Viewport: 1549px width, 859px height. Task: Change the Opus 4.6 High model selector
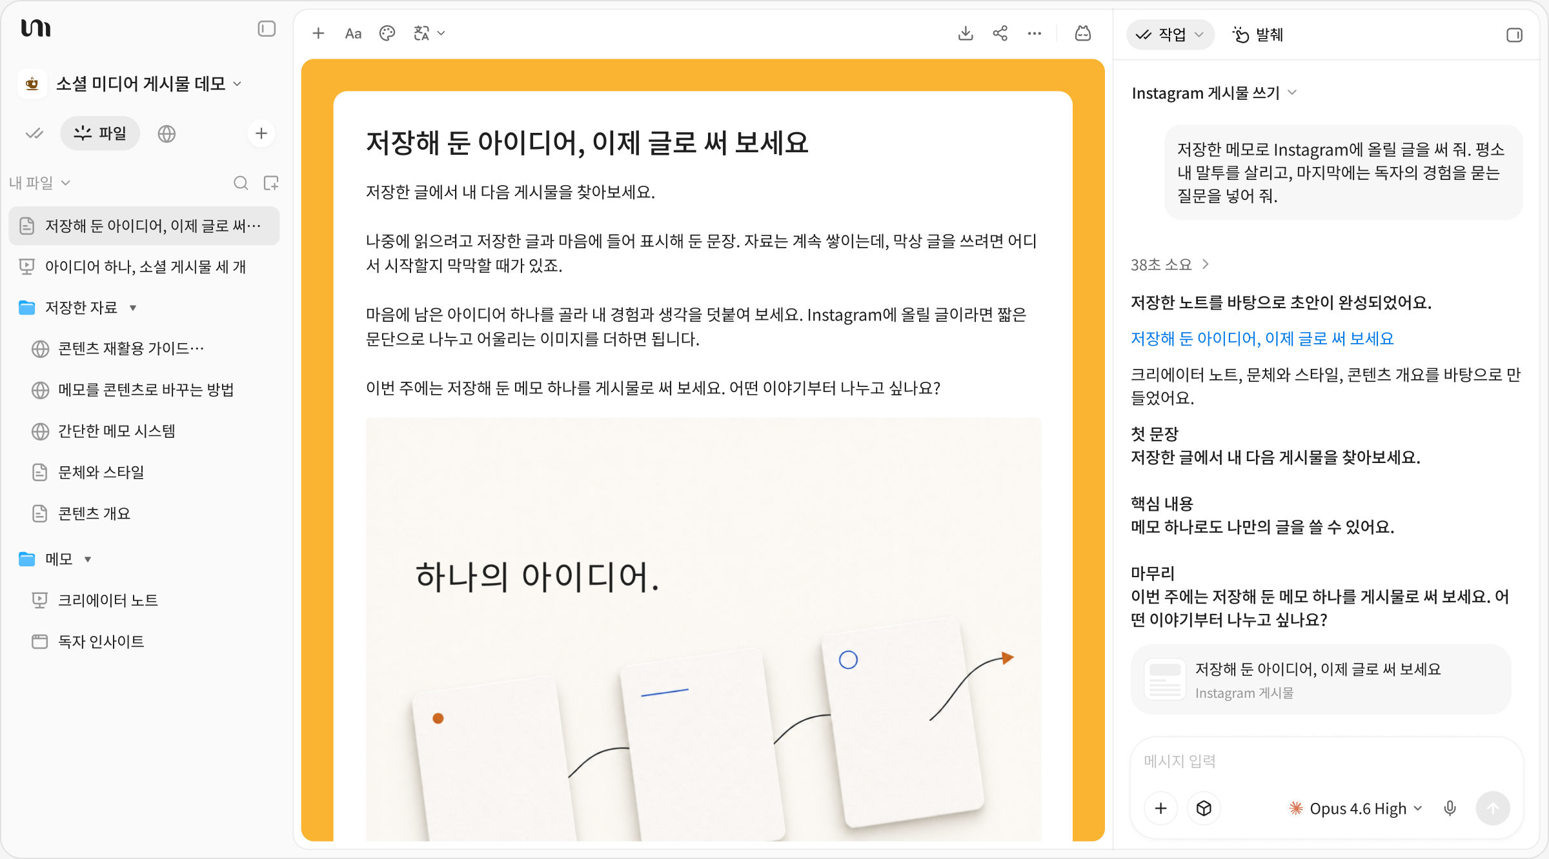1355,809
